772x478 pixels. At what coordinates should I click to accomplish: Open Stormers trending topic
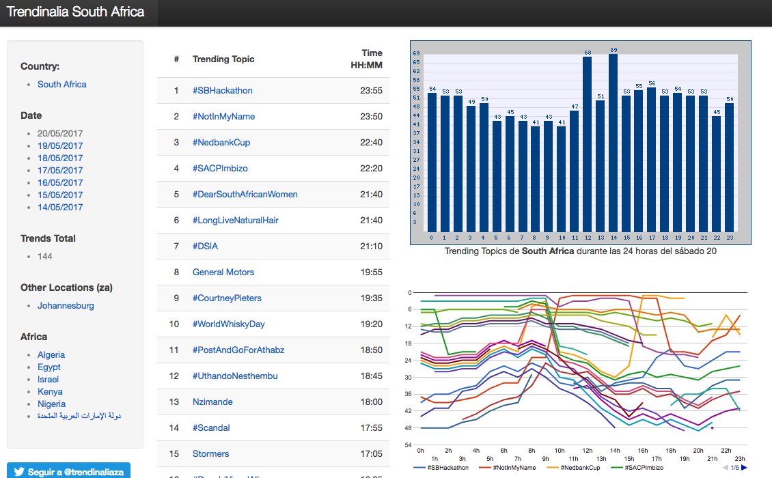[210, 454]
